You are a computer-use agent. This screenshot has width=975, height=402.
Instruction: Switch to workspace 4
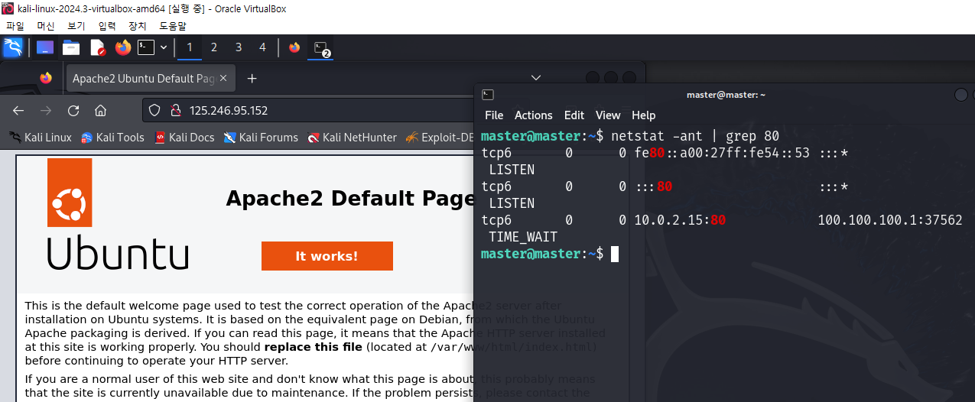(x=262, y=47)
